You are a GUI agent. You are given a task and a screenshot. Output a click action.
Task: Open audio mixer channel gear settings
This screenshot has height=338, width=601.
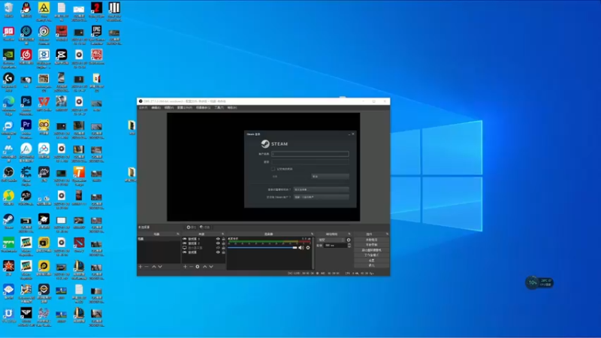pos(308,248)
